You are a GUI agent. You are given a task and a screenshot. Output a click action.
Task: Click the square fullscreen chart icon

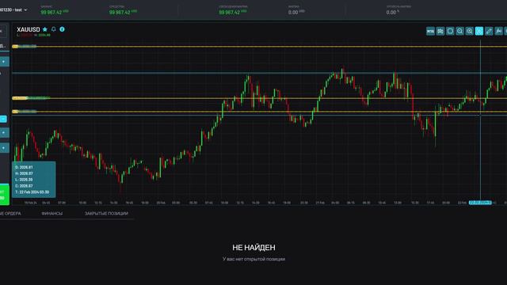pyautogui.click(x=450, y=31)
